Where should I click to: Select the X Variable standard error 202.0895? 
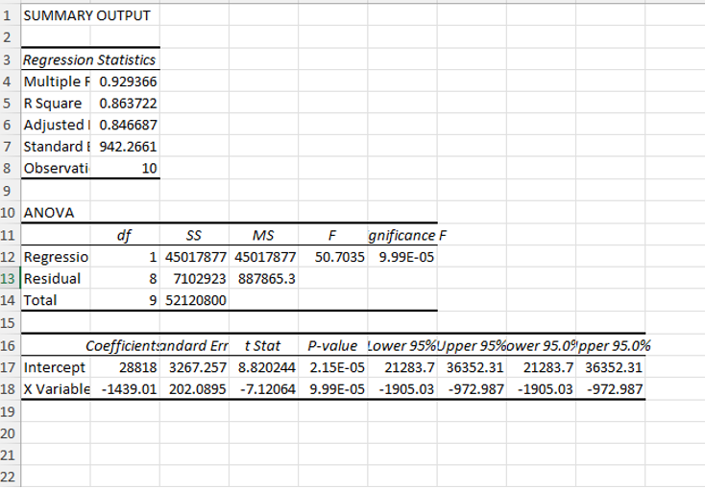(194, 389)
